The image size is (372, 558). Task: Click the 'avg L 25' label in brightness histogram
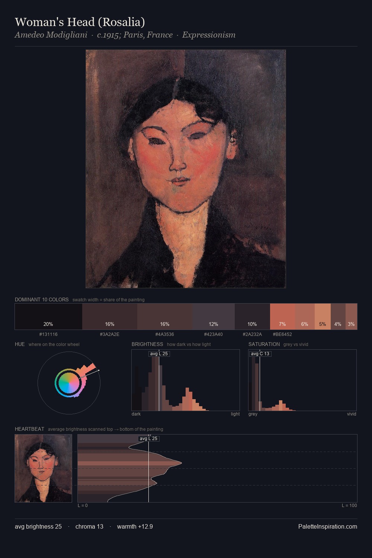click(x=159, y=354)
